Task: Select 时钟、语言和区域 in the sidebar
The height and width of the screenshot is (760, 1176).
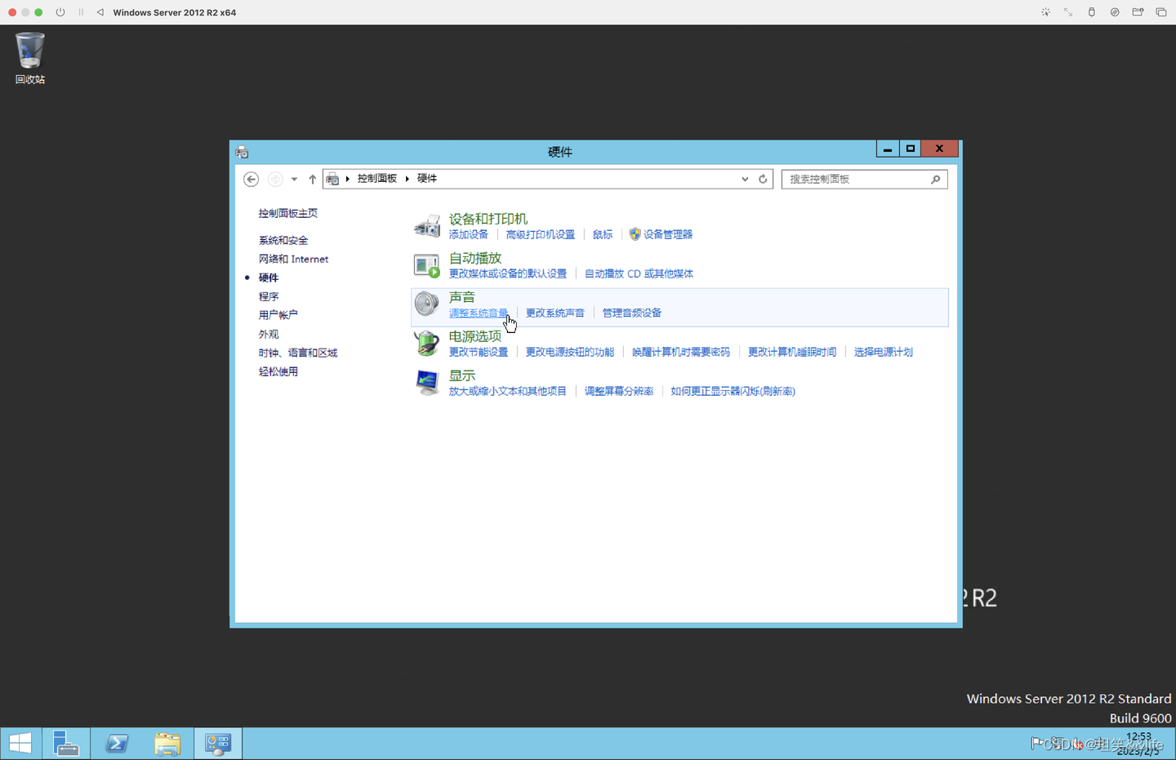Action: [298, 353]
